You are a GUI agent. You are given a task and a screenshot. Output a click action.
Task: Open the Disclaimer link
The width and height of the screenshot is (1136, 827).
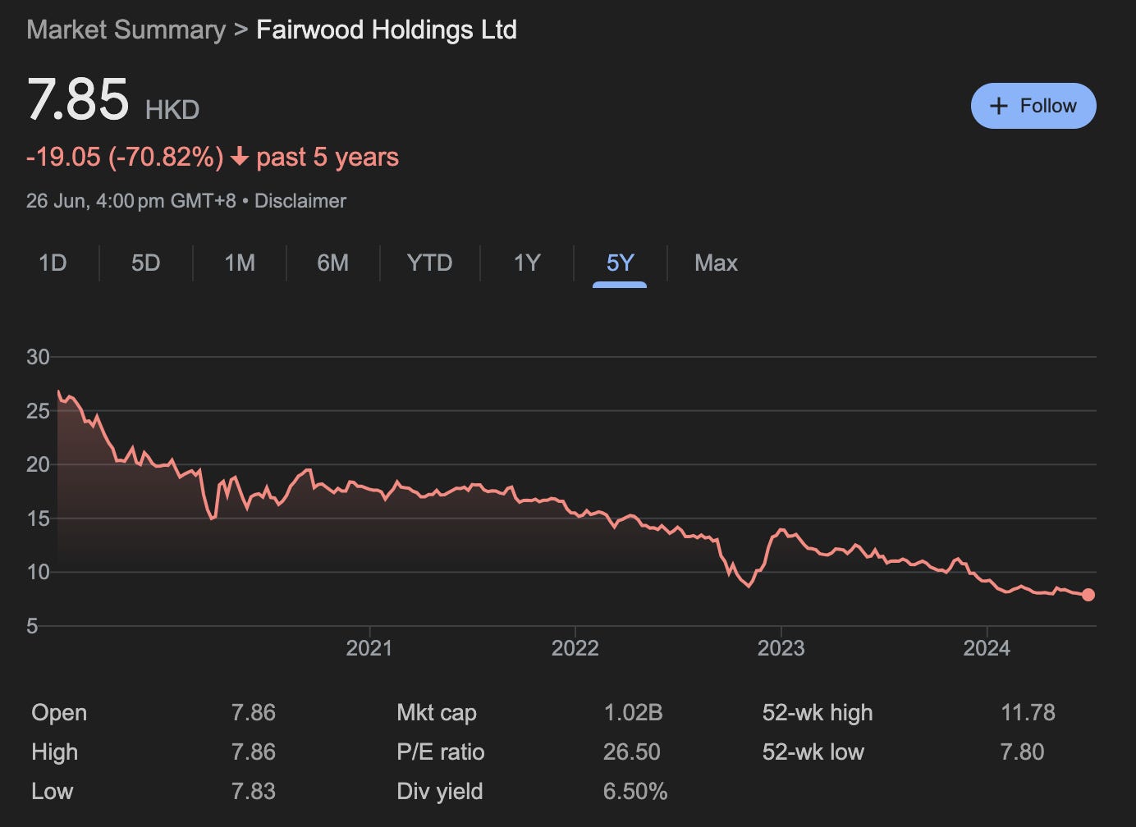(x=300, y=201)
